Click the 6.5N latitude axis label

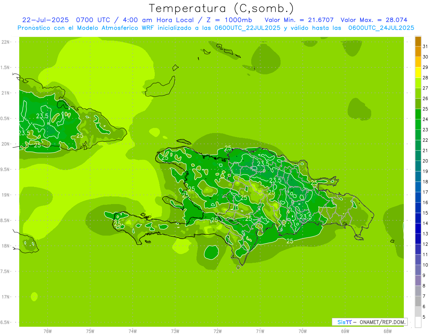pos(5,322)
